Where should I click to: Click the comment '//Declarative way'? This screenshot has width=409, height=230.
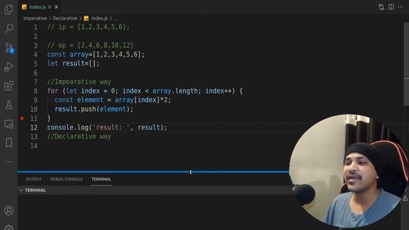79,137
